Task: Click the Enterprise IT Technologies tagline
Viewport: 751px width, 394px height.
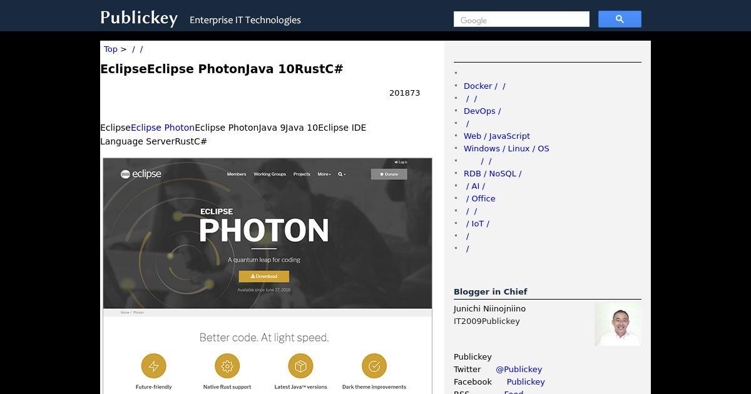Action: click(x=245, y=20)
